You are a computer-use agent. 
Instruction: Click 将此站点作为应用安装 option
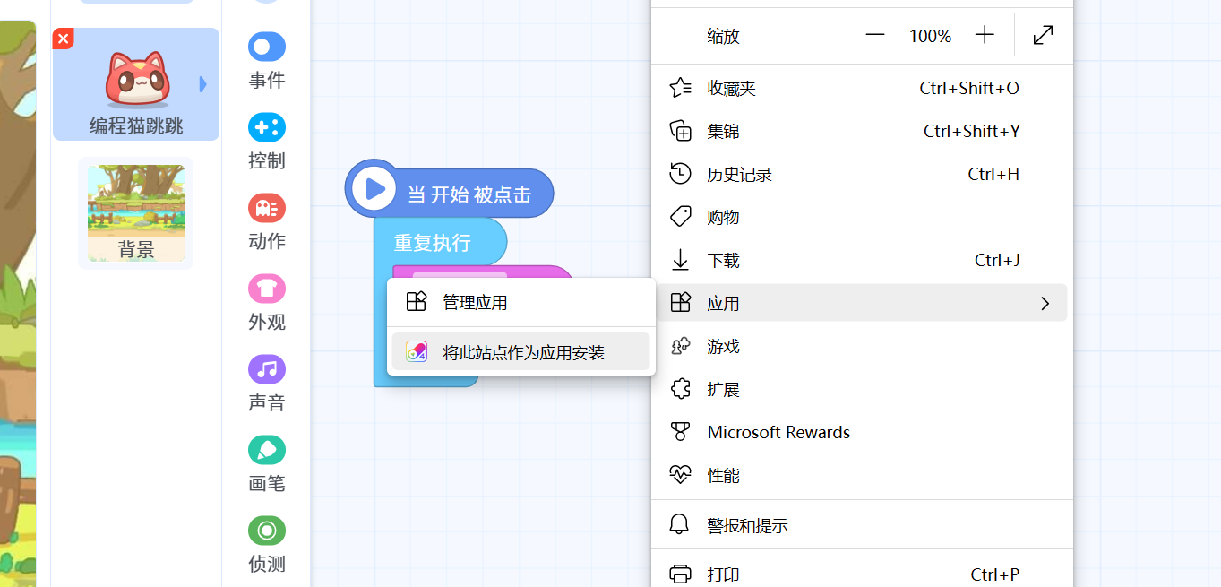(520, 351)
